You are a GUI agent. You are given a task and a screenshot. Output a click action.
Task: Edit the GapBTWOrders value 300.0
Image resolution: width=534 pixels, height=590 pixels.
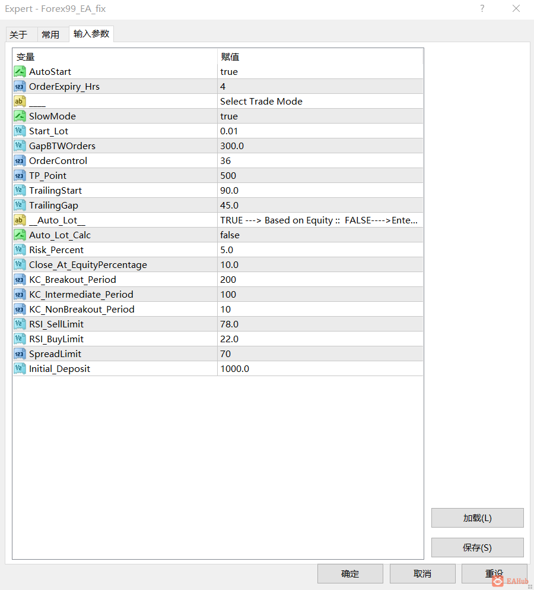tap(320, 146)
